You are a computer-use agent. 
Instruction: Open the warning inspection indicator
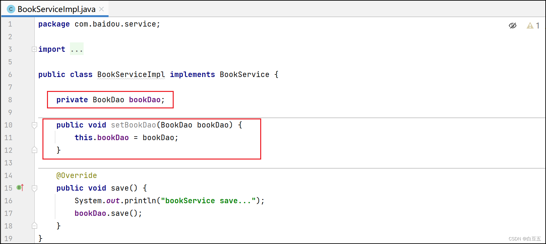tap(533, 26)
